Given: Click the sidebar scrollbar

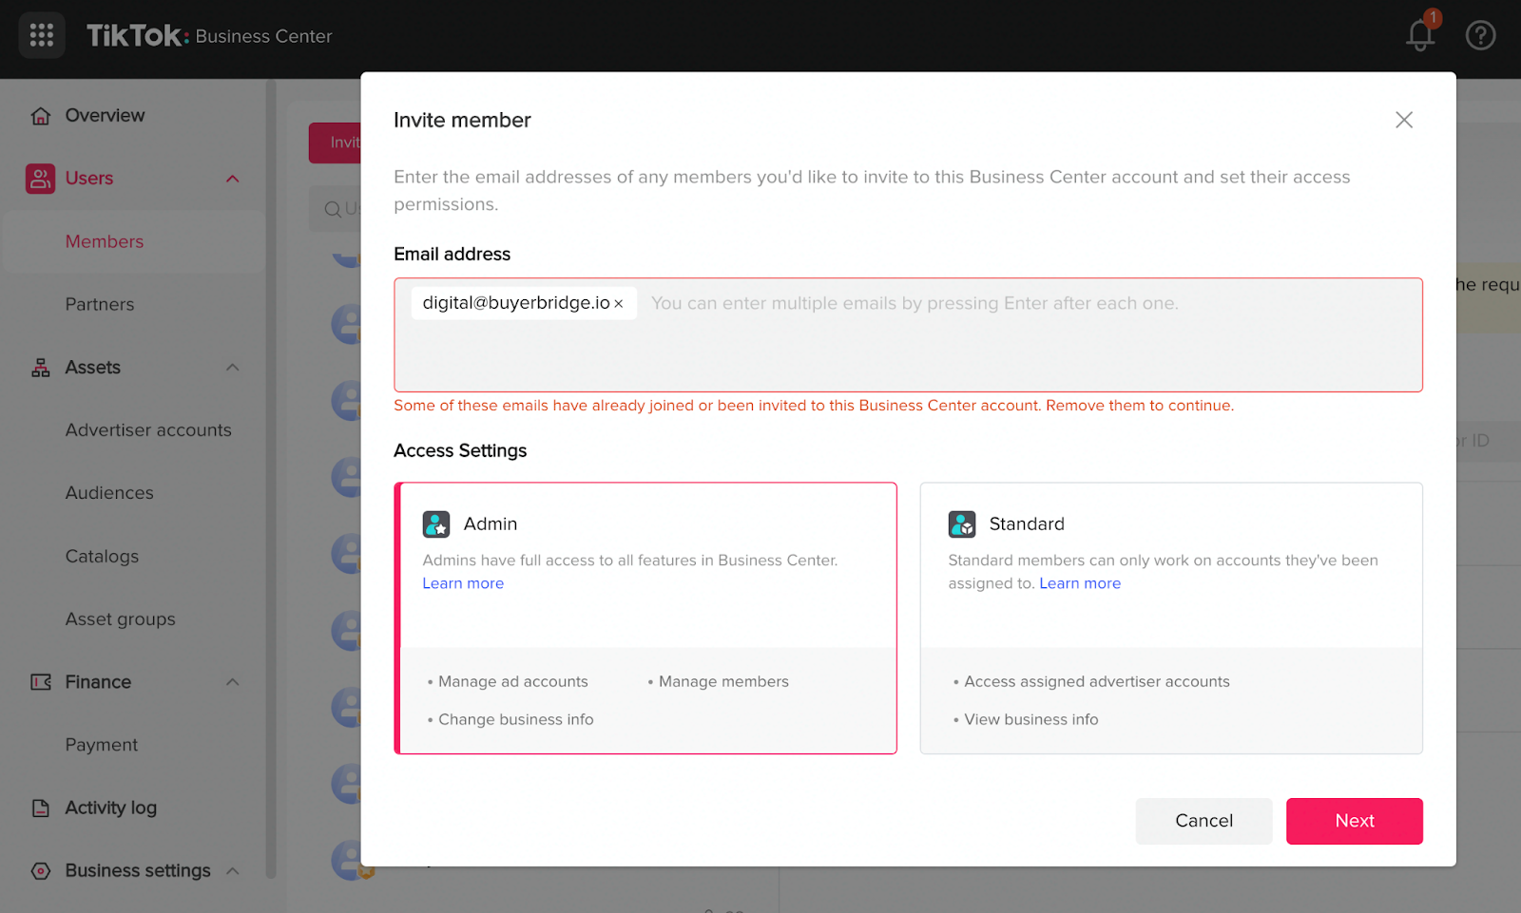Looking at the screenshot, I should 272,480.
